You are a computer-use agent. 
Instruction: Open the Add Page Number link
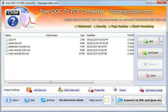coord(154,90)
